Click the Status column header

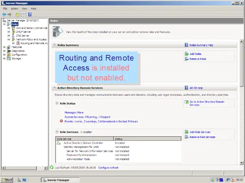(147, 139)
